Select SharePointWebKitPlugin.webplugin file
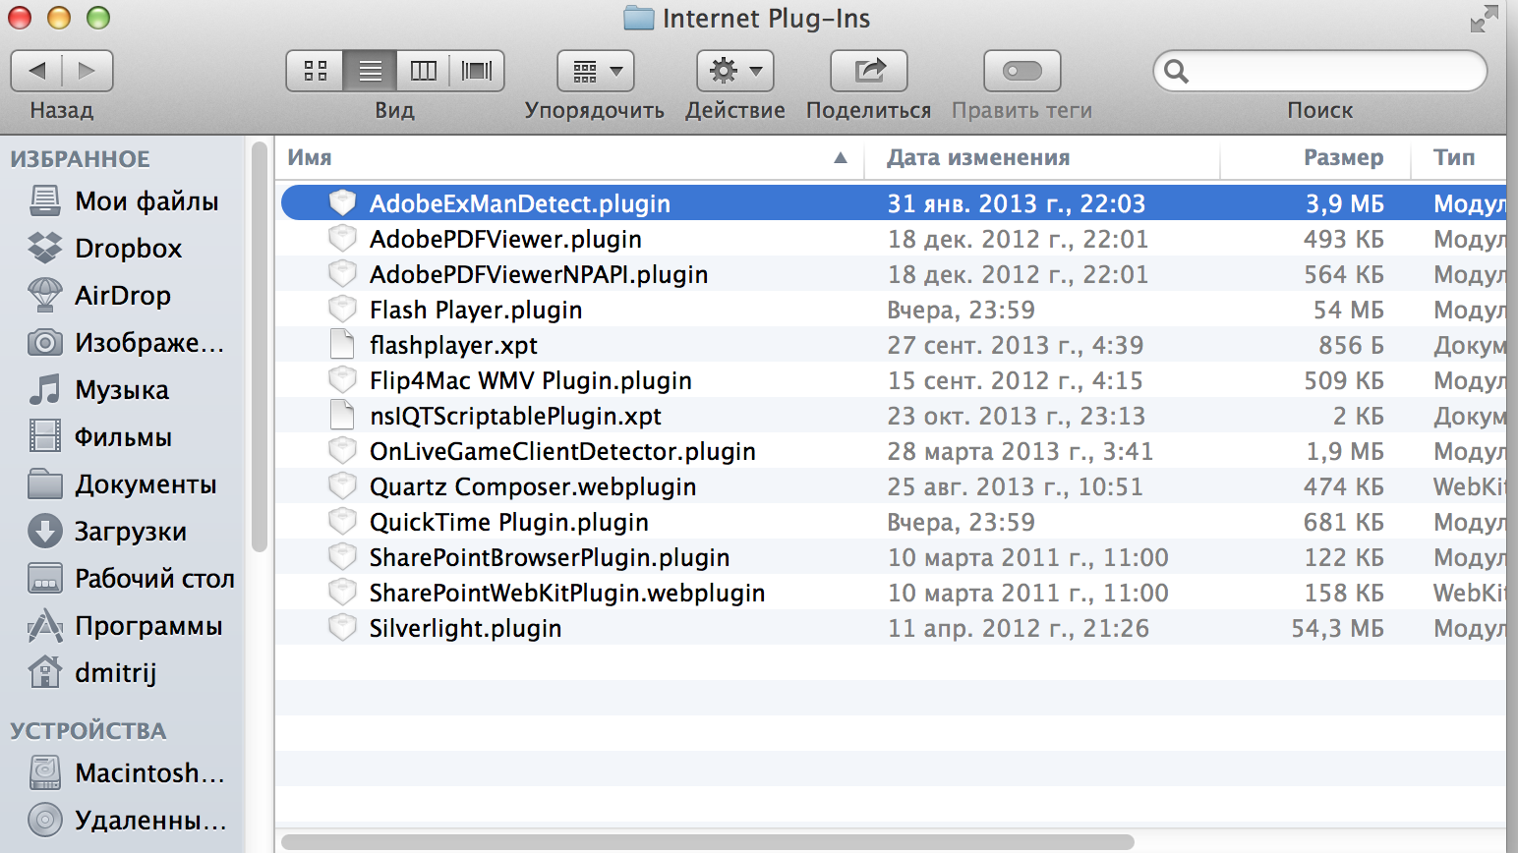The width and height of the screenshot is (1518, 853). [x=891, y=593]
